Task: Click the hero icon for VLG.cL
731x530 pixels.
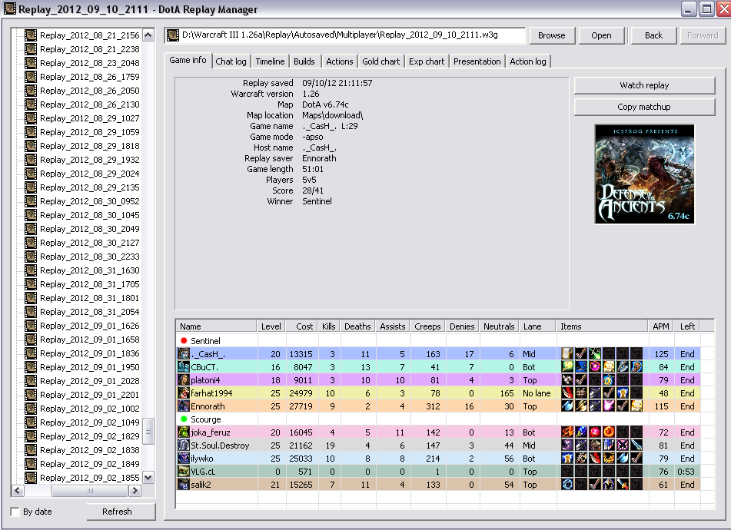Action: (x=184, y=472)
